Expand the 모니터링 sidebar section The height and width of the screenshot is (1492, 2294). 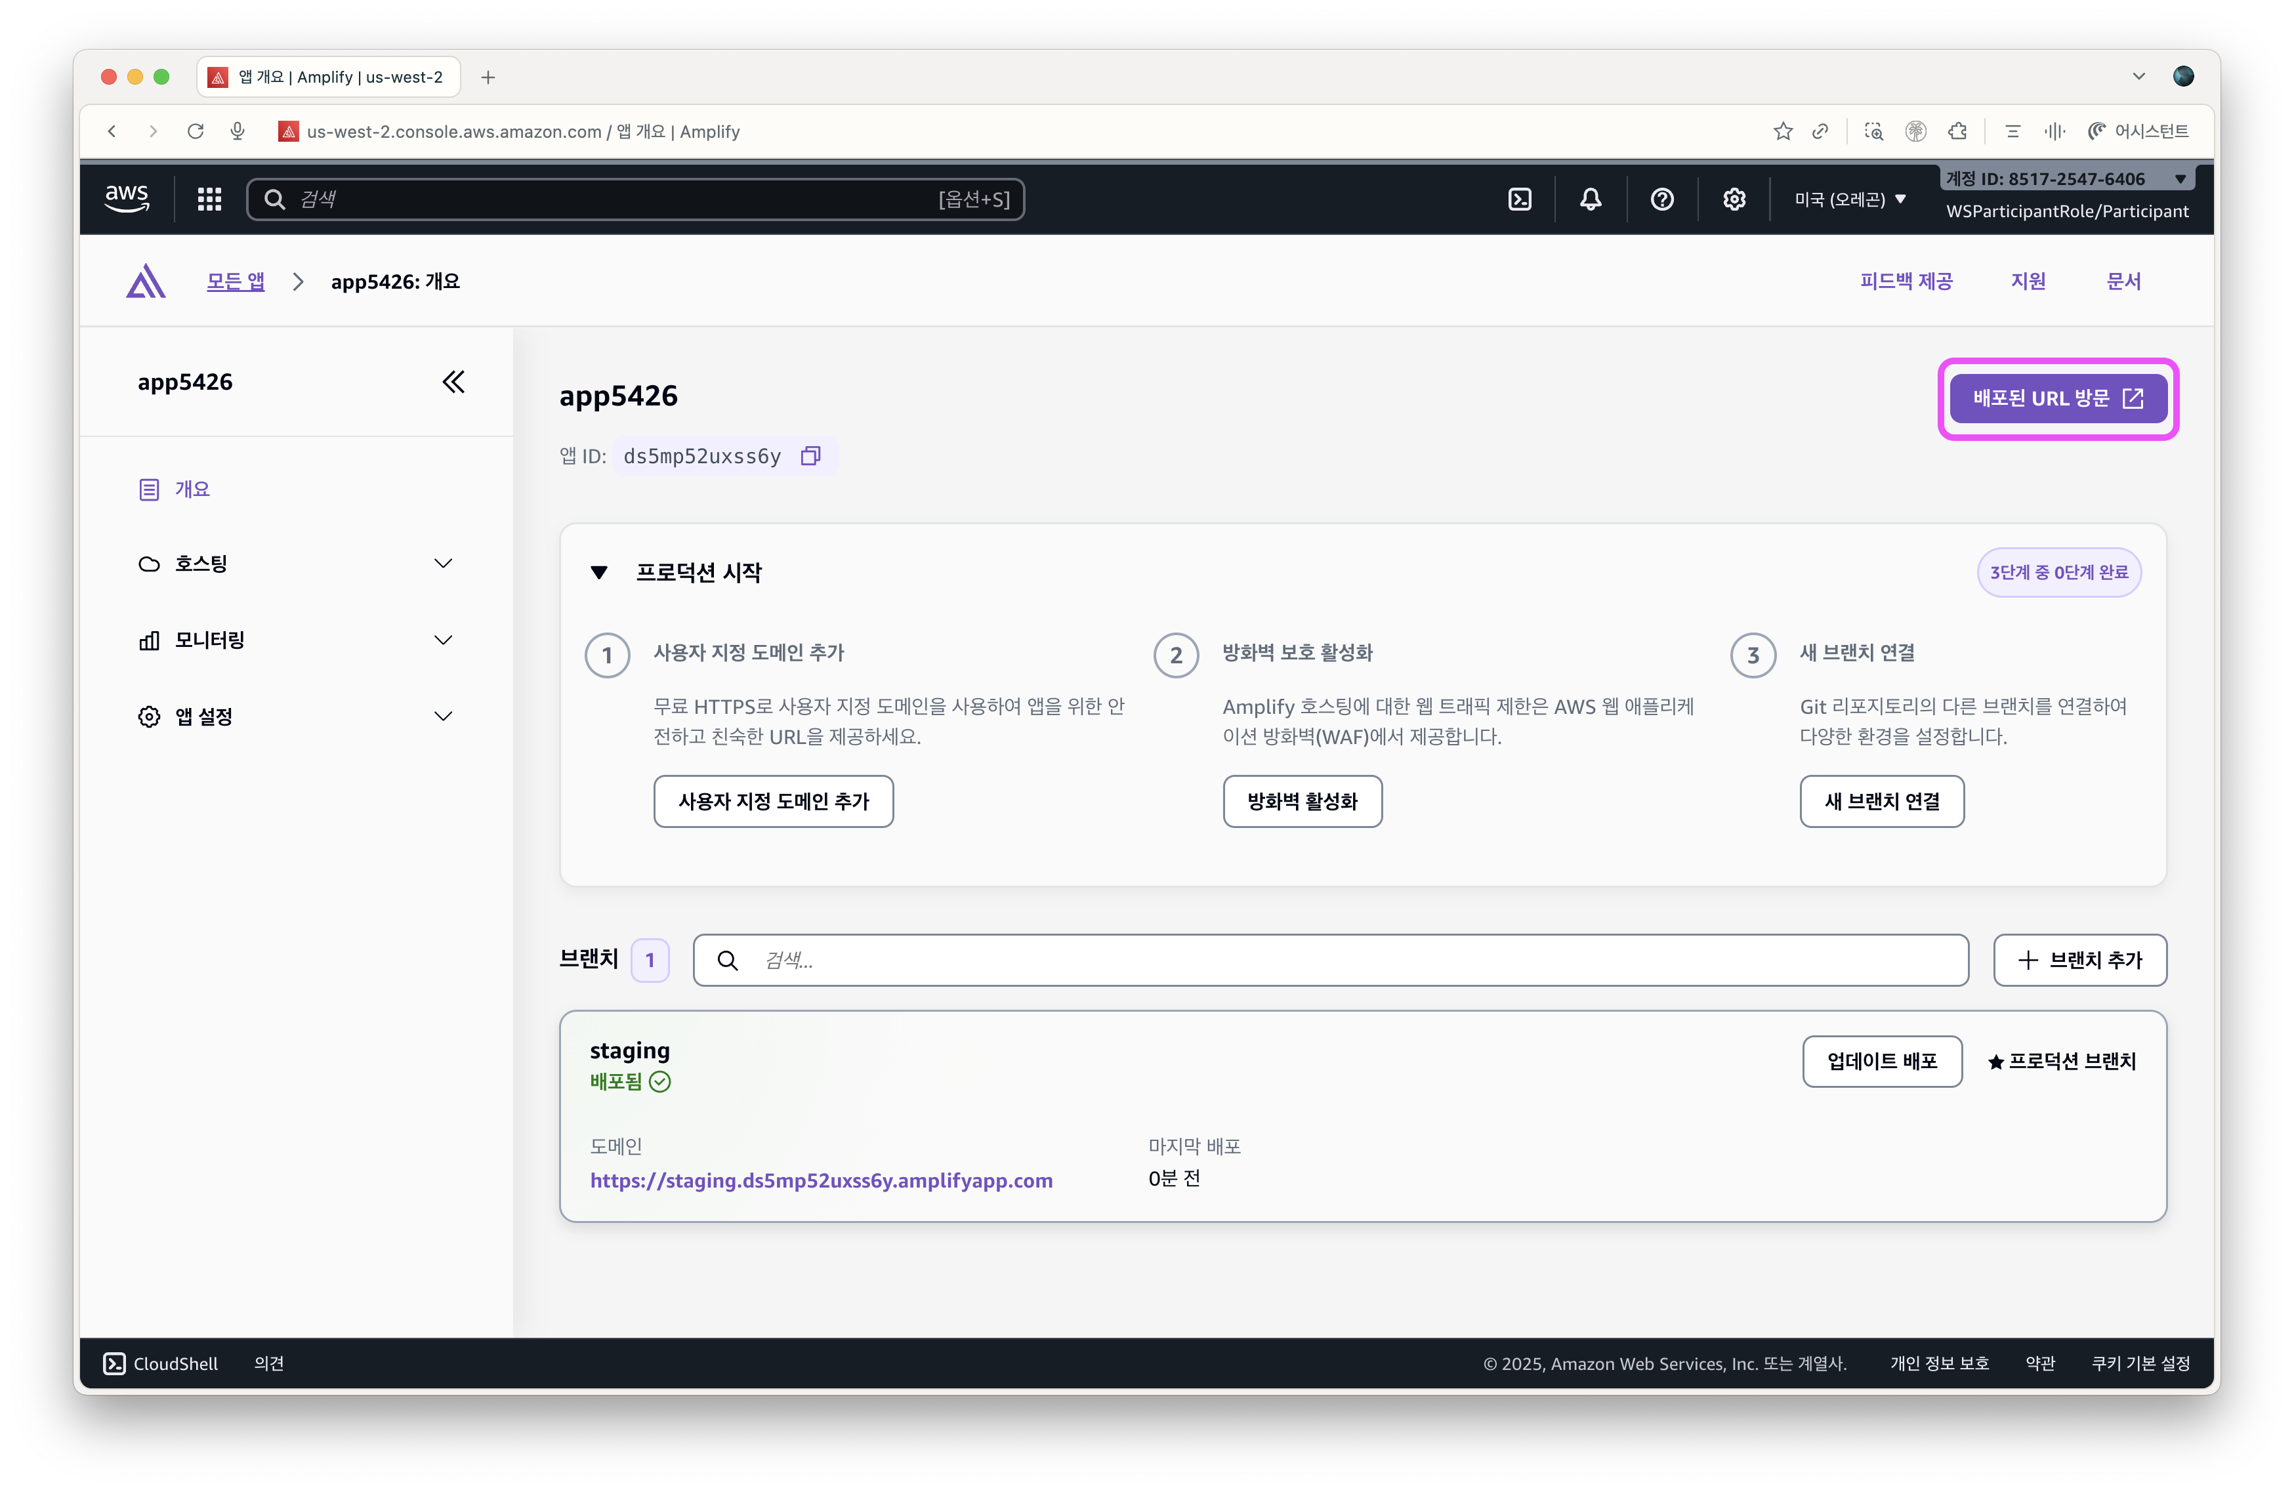coord(295,640)
